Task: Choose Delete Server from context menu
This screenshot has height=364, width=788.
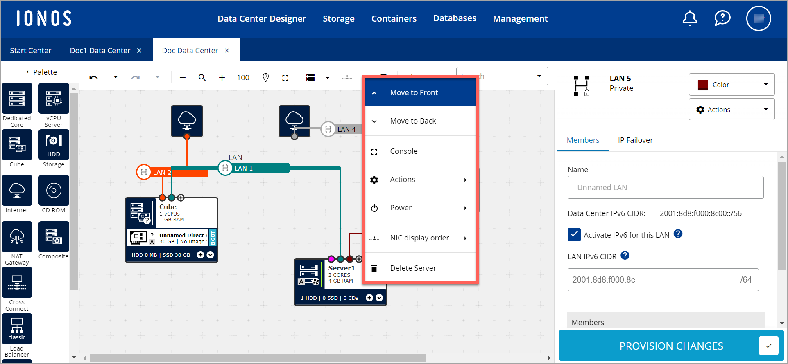Action: click(413, 268)
